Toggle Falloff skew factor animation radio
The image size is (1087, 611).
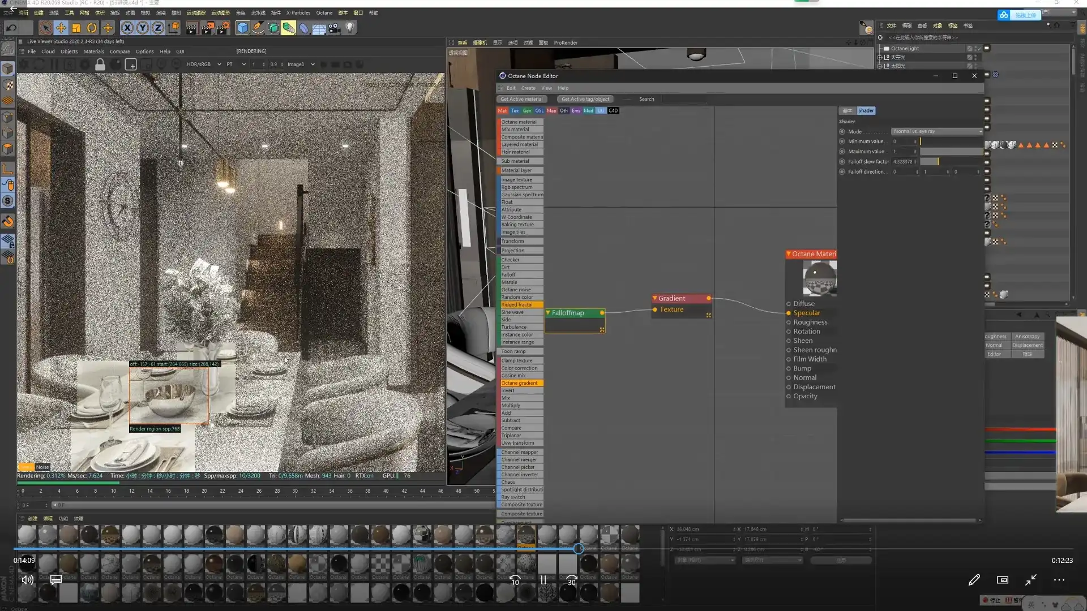tap(842, 162)
